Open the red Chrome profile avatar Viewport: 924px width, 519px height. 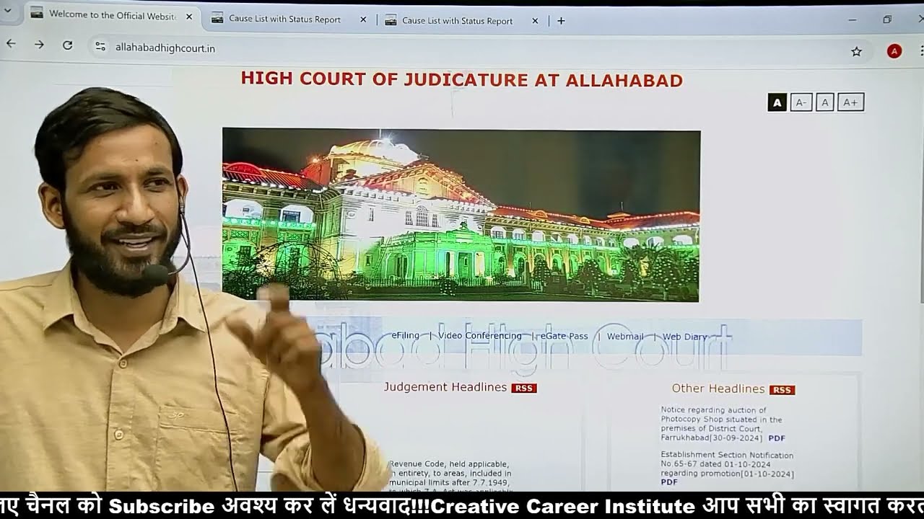pyautogui.click(x=894, y=51)
